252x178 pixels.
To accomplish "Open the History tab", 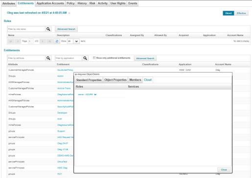I will 82,3.
